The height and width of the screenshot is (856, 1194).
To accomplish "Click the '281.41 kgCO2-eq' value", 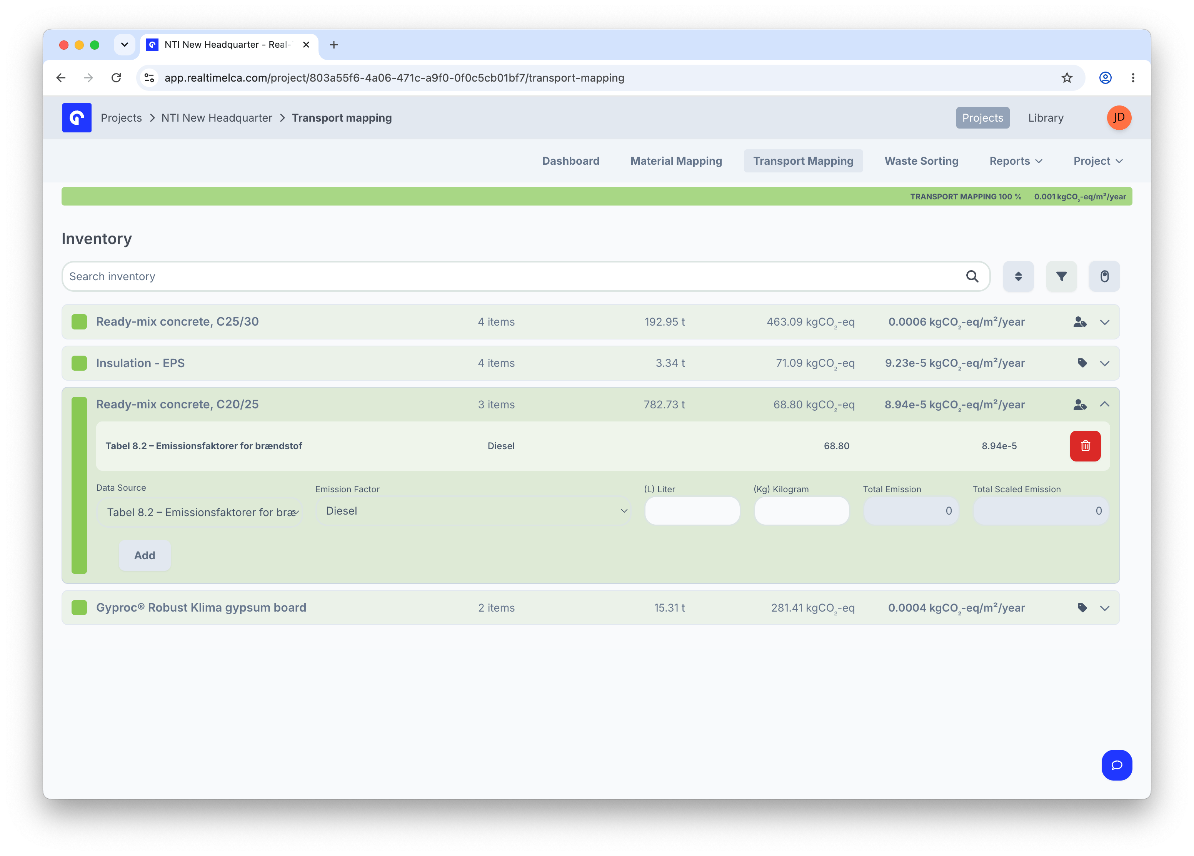I will point(813,608).
